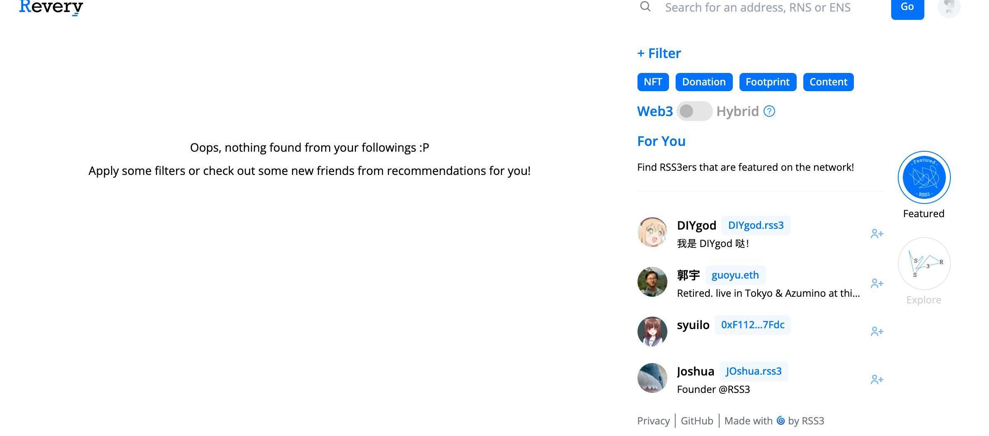Screen dimensions: 989x436
Task: Click the Hybrid help question mark icon
Action: (769, 111)
